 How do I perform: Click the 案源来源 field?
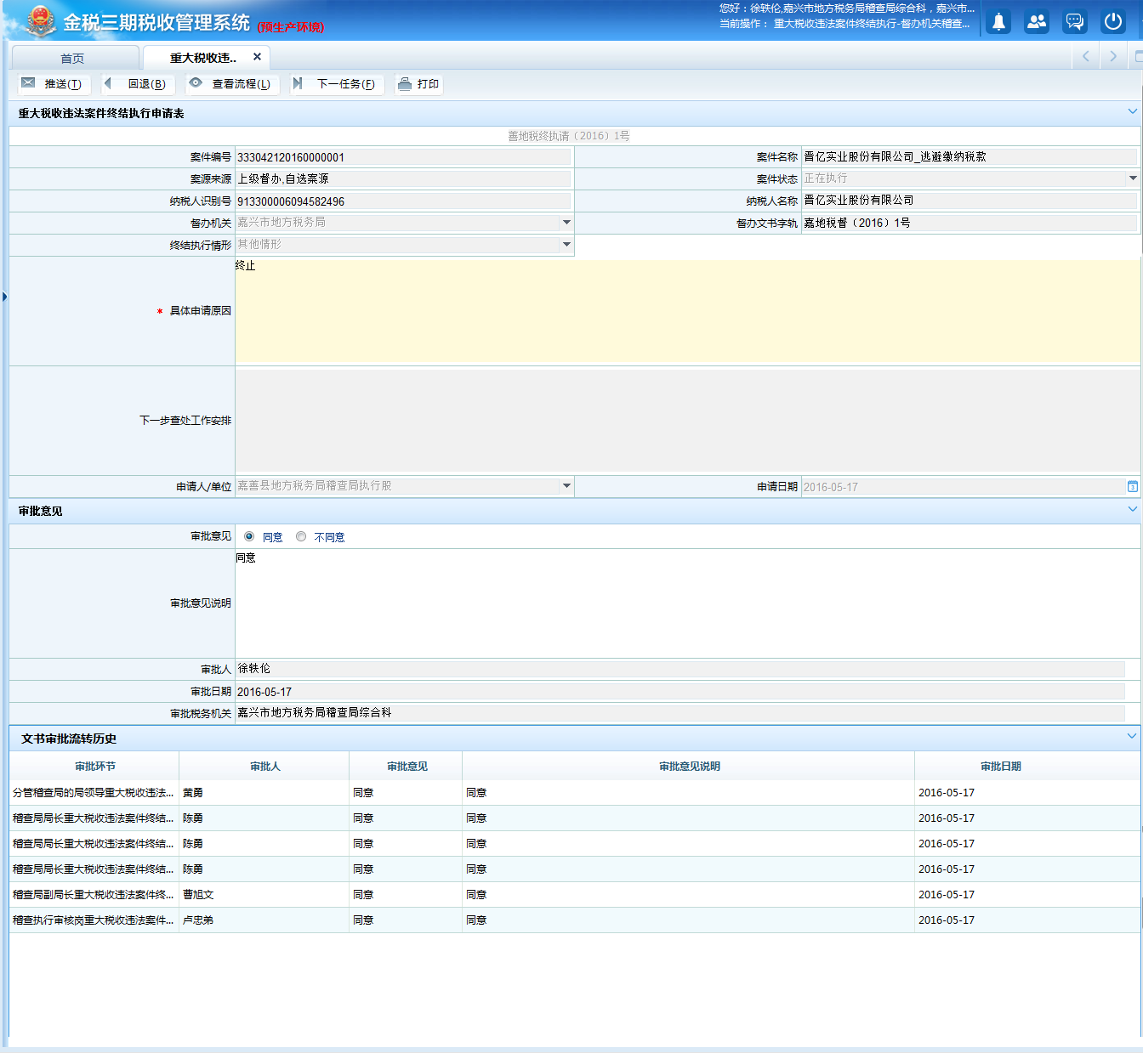coord(403,179)
